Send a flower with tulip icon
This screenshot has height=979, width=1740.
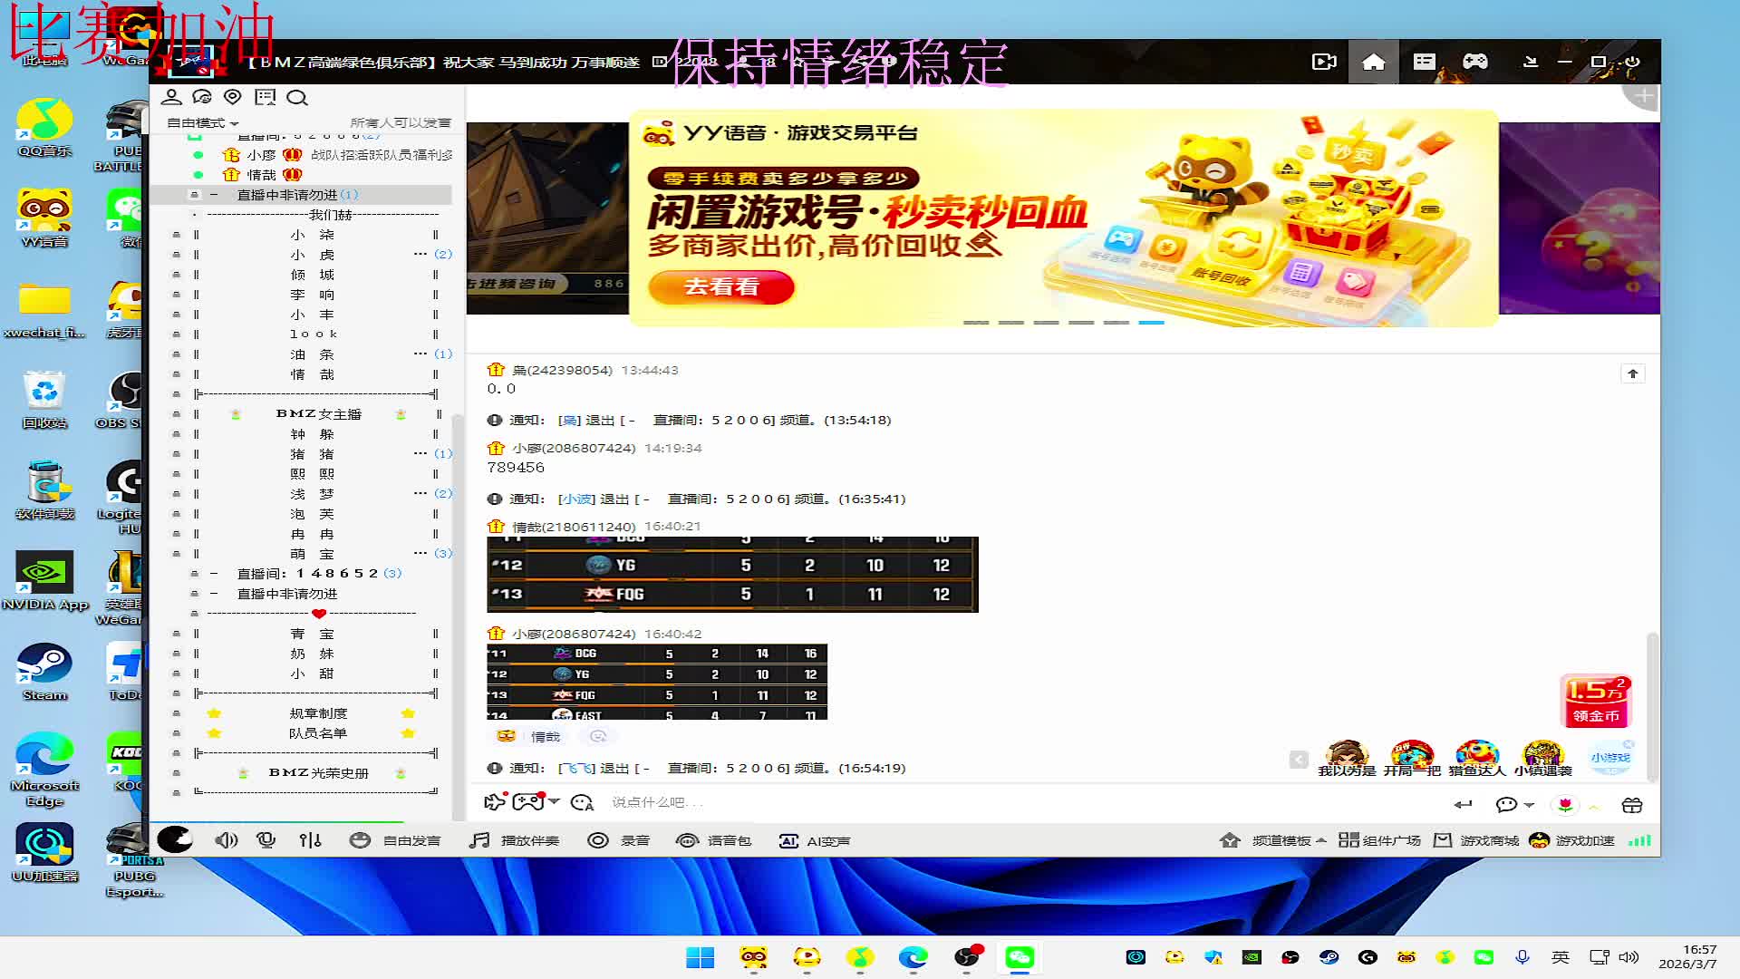click(1565, 805)
